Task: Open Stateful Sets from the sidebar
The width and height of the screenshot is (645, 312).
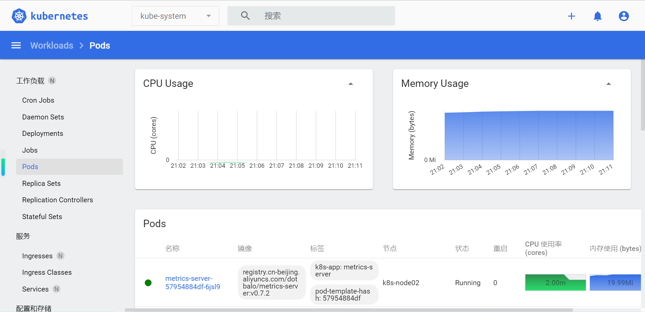Action: (42, 217)
